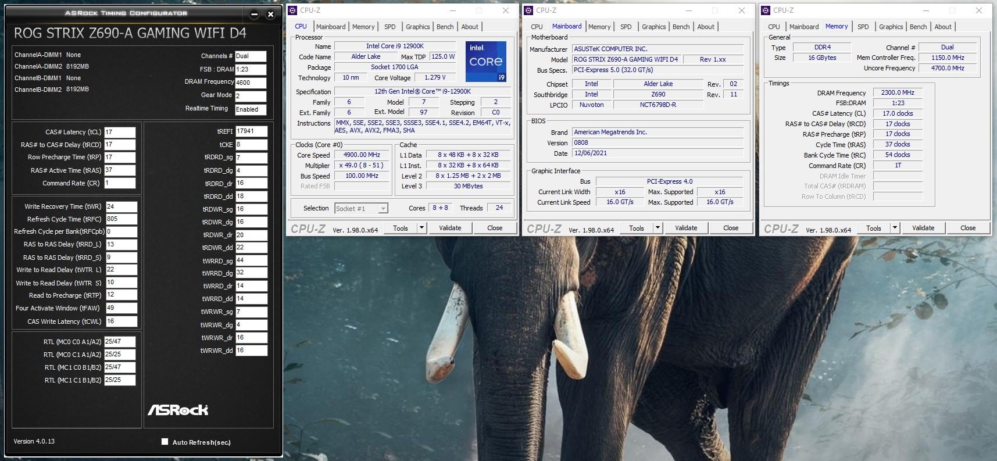
Task: Click the Close button in the Mainboard window
Action: click(731, 228)
